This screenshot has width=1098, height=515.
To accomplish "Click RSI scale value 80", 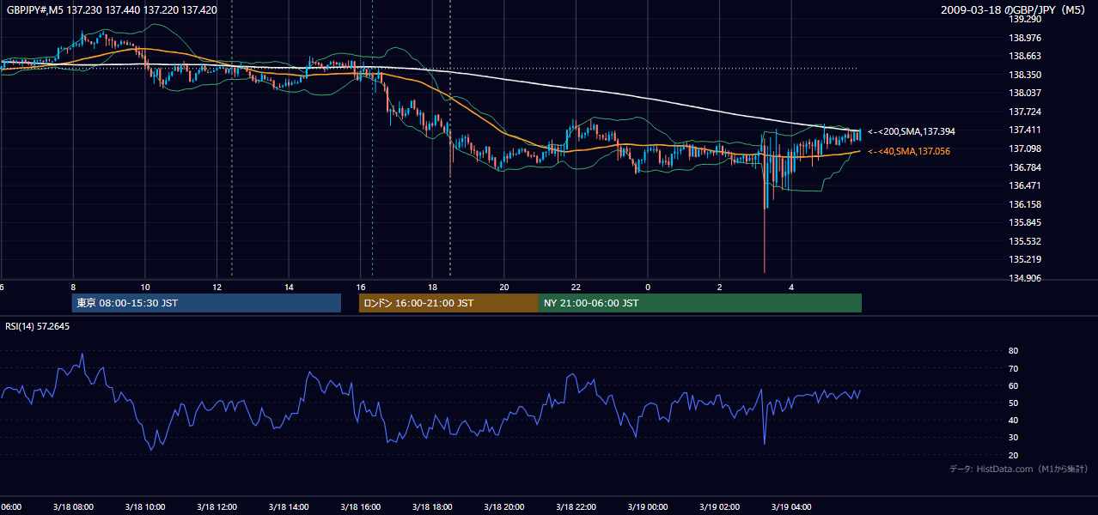I will coord(1014,351).
